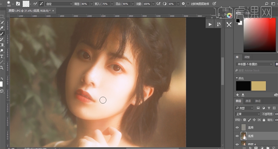Enable sample all layers checkbox

pos(188,4)
